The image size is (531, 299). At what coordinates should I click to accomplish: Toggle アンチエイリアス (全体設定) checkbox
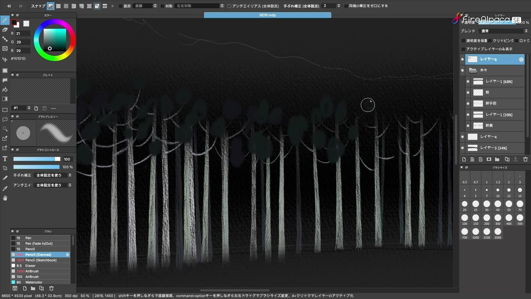point(229,6)
